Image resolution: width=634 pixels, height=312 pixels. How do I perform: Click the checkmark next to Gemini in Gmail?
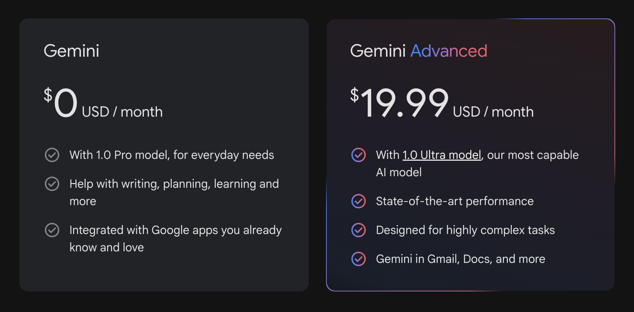[x=359, y=259]
